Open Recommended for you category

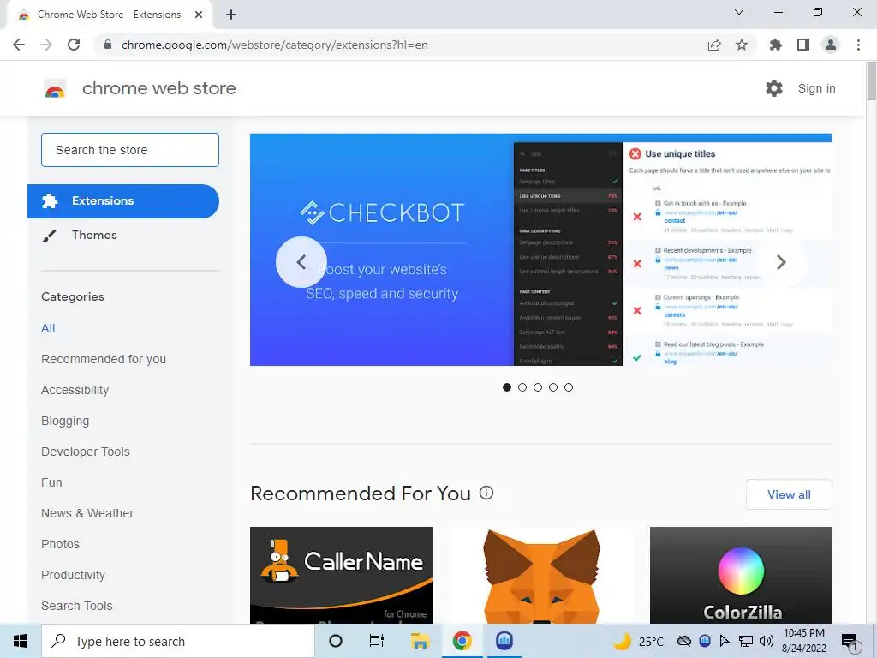(x=104, y=359)
